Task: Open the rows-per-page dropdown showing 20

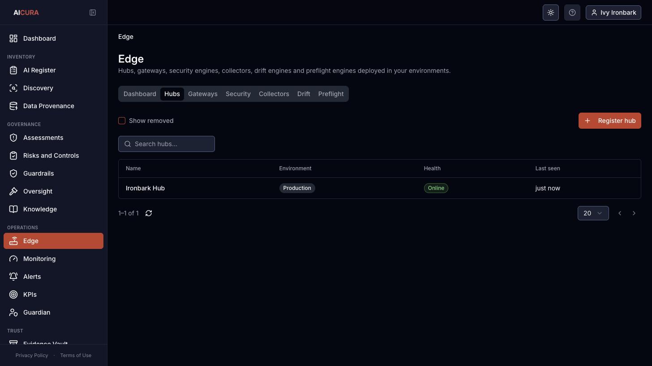Action: click(593, 213)
